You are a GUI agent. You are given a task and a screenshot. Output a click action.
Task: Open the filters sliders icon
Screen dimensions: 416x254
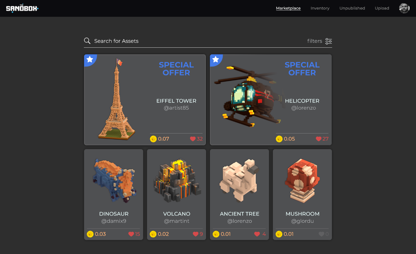329,41
